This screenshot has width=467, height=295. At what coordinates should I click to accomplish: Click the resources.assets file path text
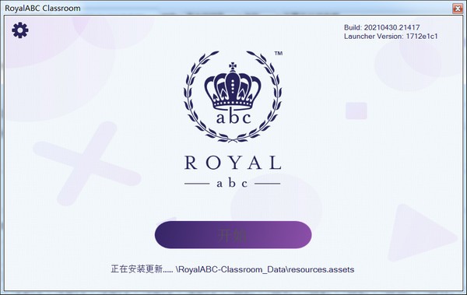pos(265,269)
